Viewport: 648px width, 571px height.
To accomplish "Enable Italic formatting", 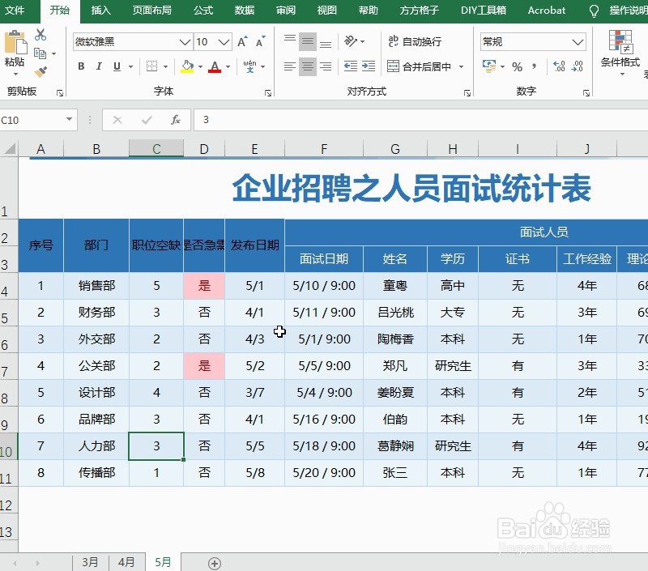I will pyautogui.click(x=99, y=65).
